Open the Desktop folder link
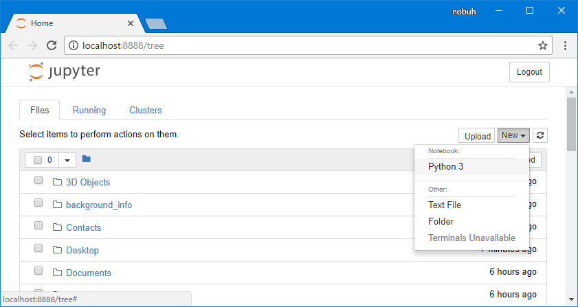This screenshot has height=307, width=578. pos(82,250)
